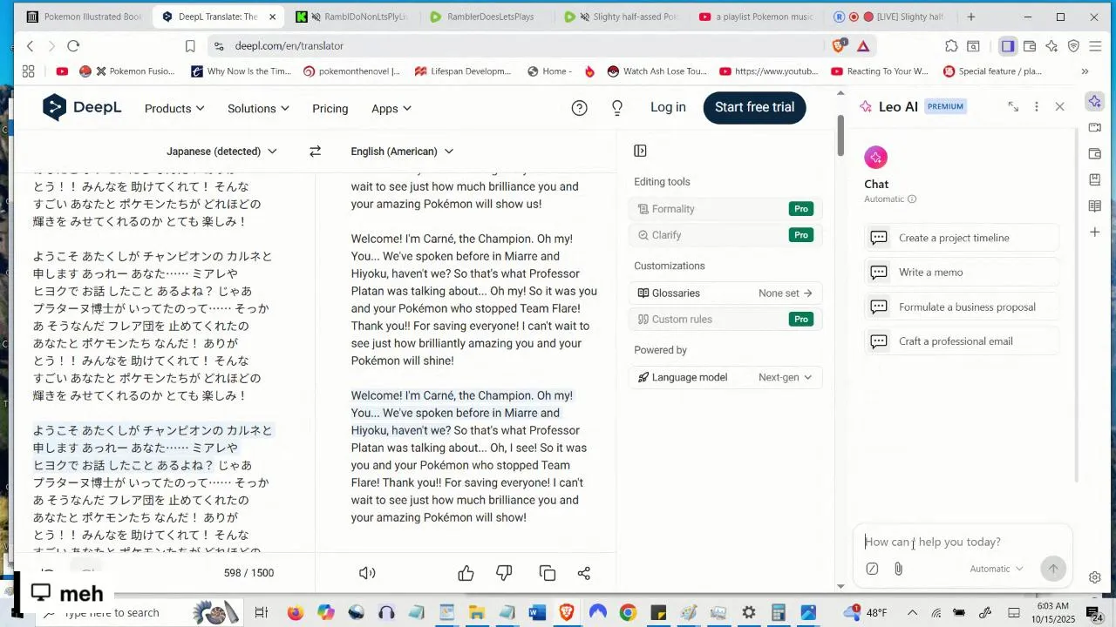
Task: Open source language Japanese dropdown
Action: tap(221, 152)
